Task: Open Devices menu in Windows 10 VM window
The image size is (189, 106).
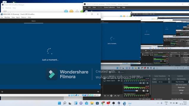Action: [24, 17]
